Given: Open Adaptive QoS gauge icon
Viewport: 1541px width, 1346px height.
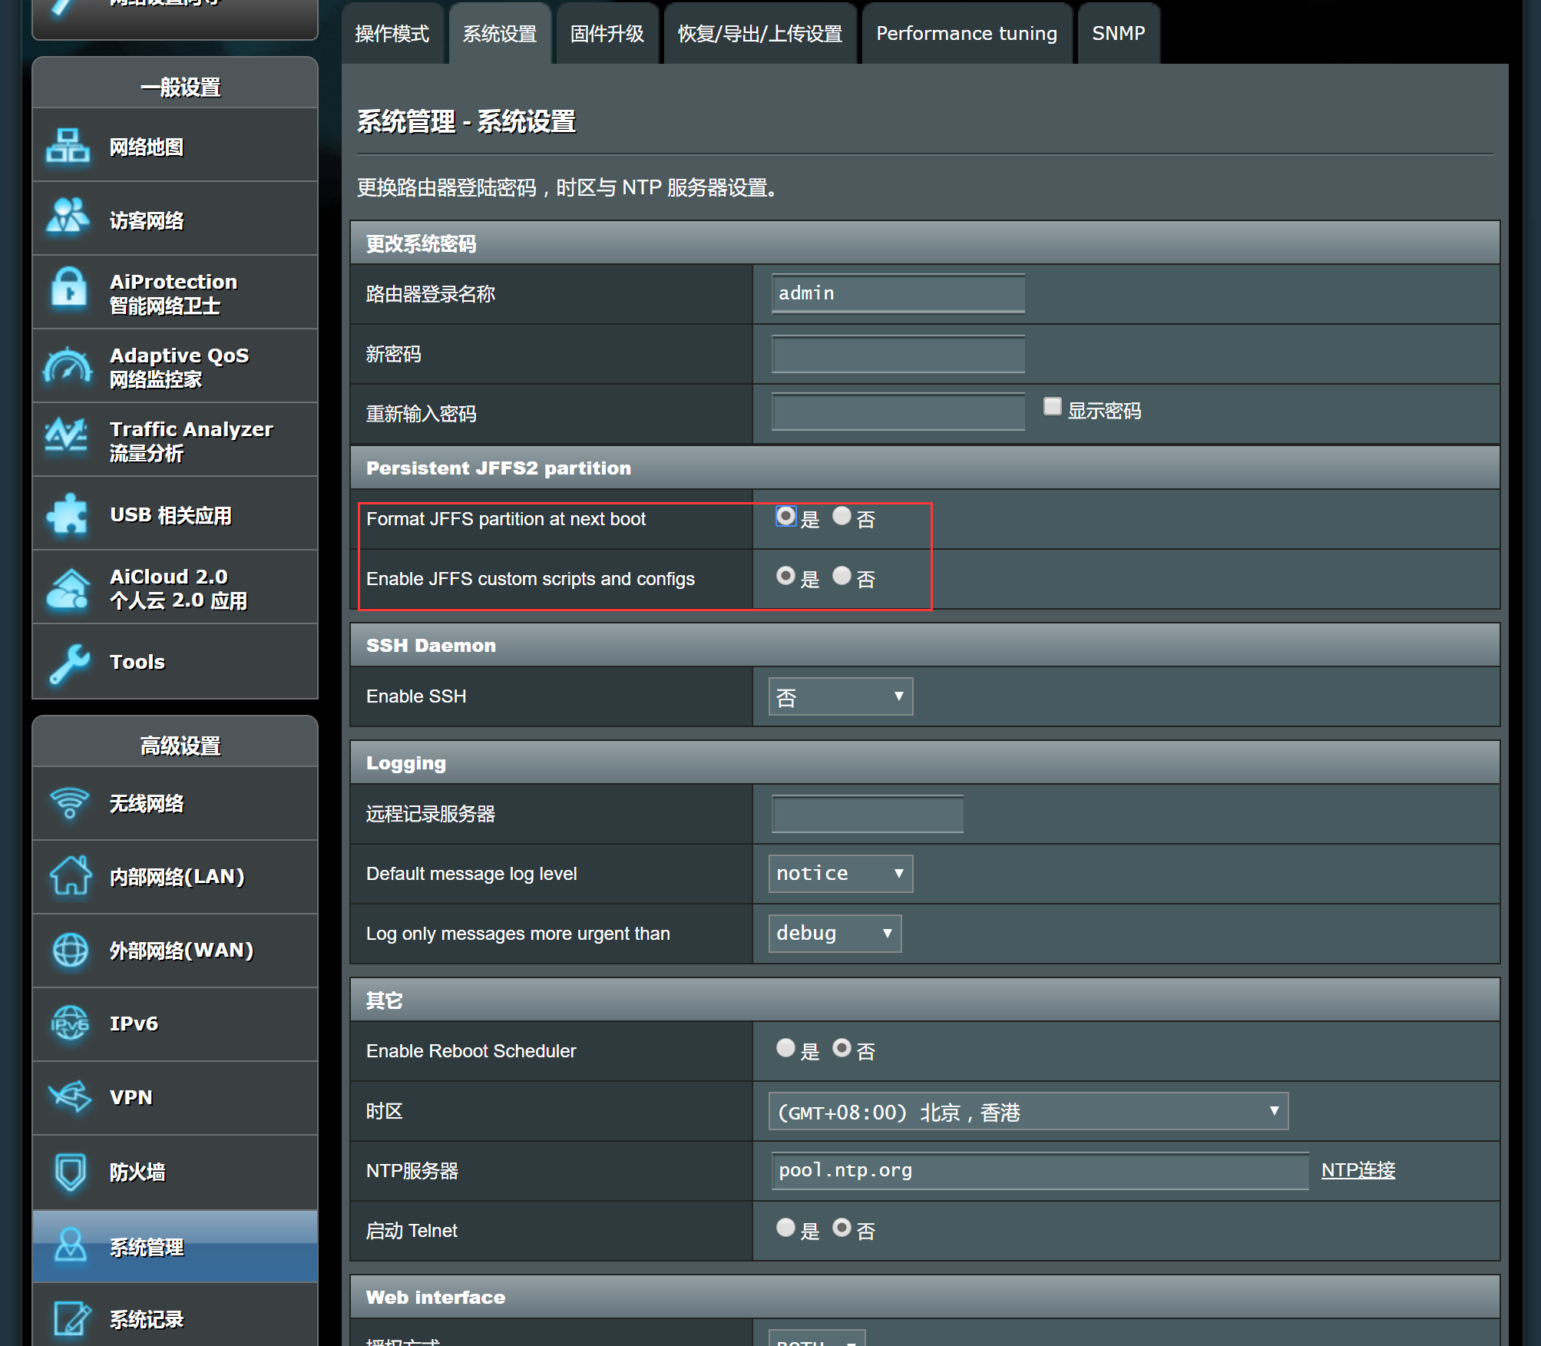Looking at the screenshot, I should click(x=68, y=366).
